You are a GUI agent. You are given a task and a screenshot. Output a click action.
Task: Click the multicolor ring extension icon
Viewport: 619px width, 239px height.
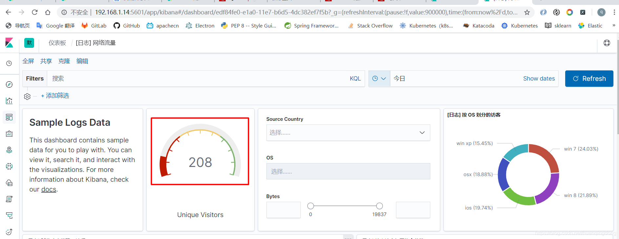click(569, 12)
